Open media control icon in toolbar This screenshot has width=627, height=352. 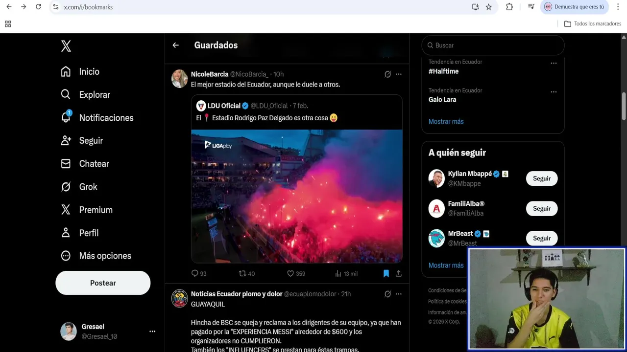click(531, 7)
